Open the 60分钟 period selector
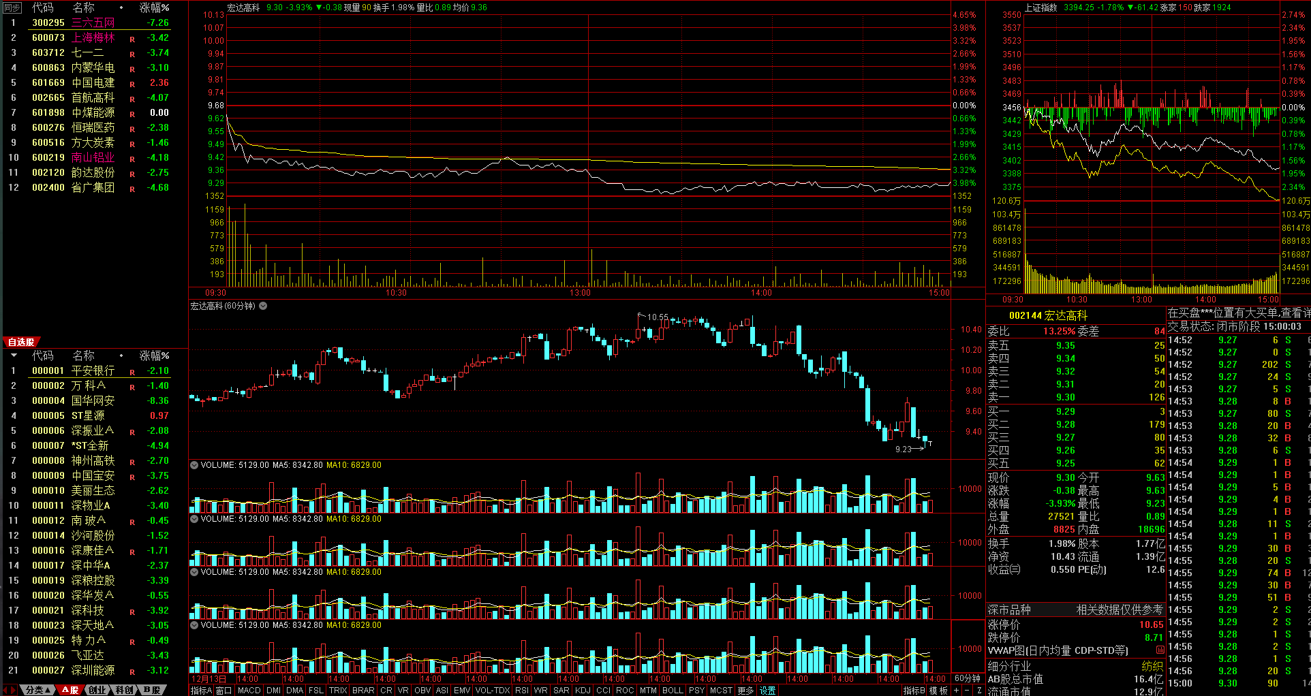Screen dimensions: 1311x696 pyautogui.click(x=967, y=678)
